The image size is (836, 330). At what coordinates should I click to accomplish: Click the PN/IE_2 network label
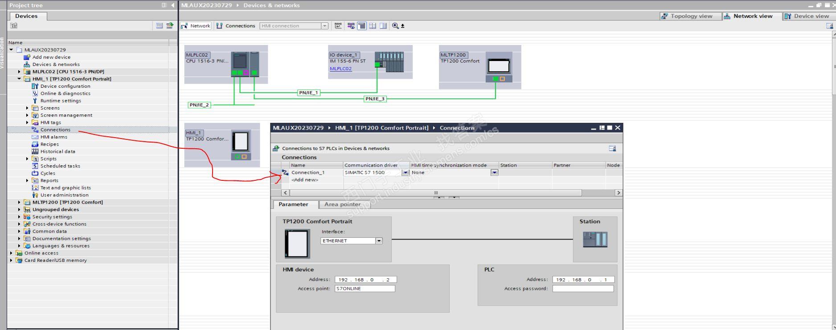[199, 105]
